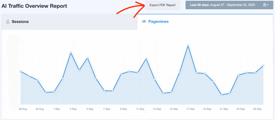The image size is (275, 120).
Task: Click the eye icon beside Pageviews
Action: (144, 21)
